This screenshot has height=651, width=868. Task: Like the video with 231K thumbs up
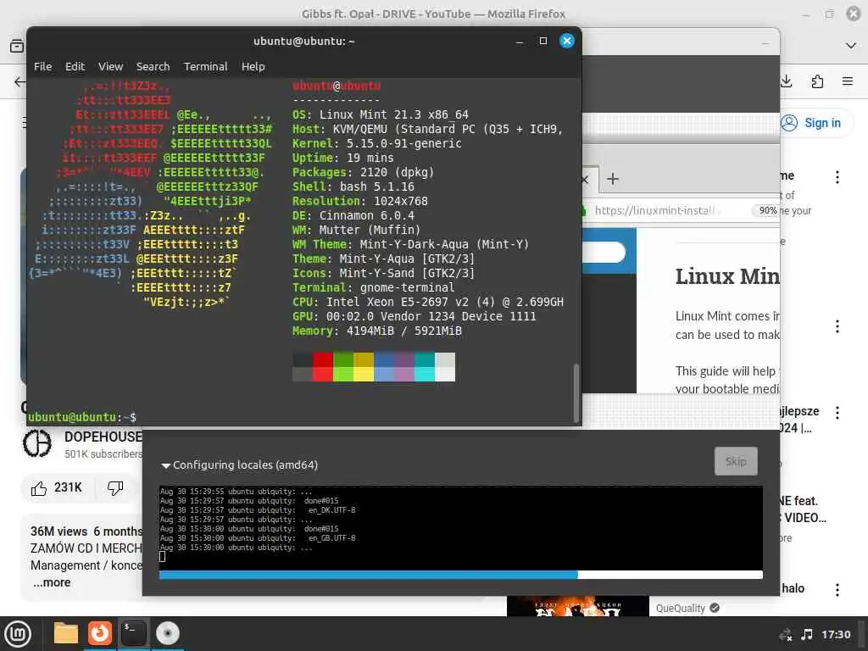click(x=57, y=487)
